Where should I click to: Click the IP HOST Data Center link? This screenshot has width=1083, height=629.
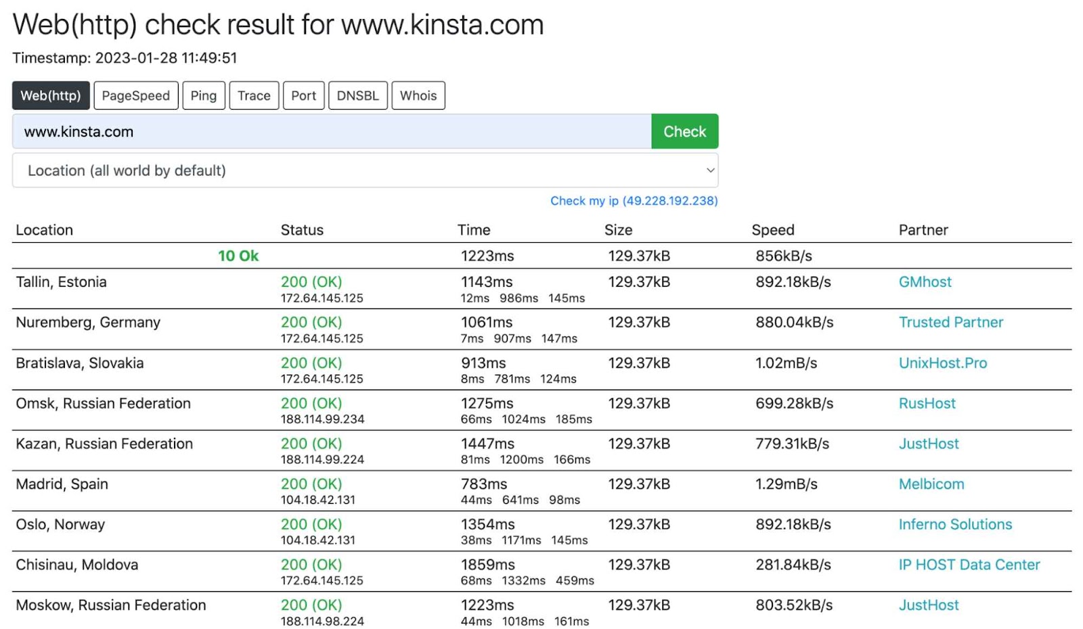pyautogui.click(x=969, y=564)
